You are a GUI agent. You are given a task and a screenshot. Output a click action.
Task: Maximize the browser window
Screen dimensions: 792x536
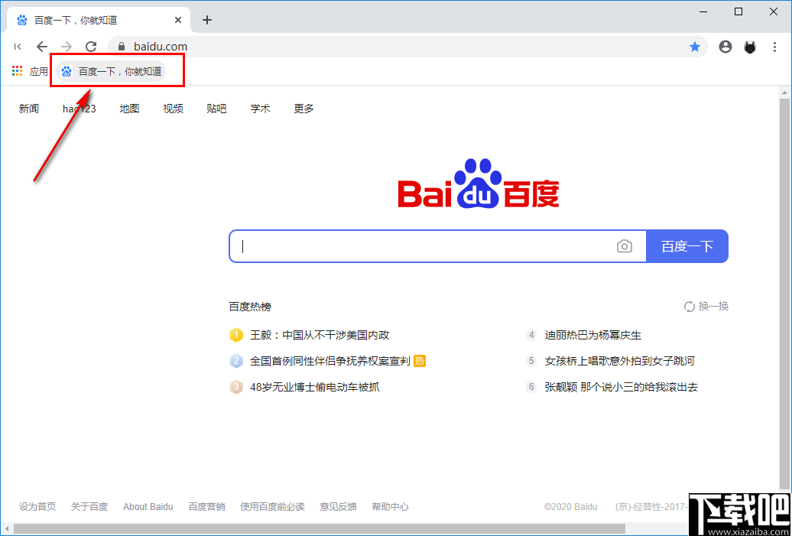pyautogui.click(x=738, y=11)
